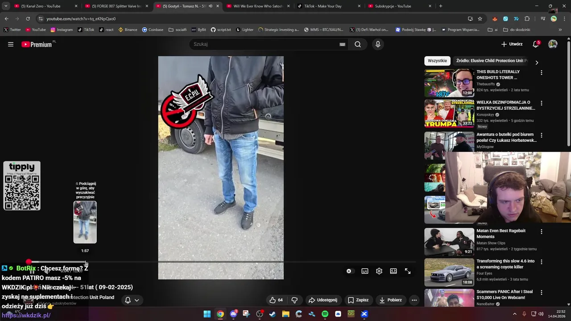Click the search magnifier button

click(358, 44)
